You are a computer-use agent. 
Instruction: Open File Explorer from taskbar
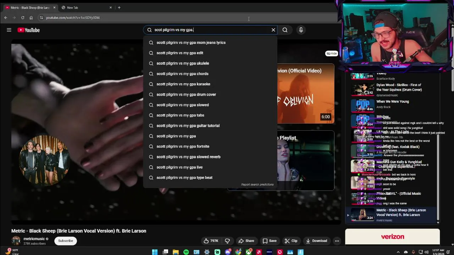click(176, 252)
